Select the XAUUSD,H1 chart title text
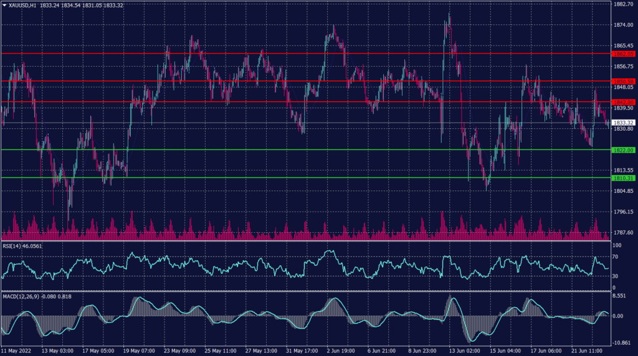Viewport: 638px width, 356px height. [x=22, y=5]
